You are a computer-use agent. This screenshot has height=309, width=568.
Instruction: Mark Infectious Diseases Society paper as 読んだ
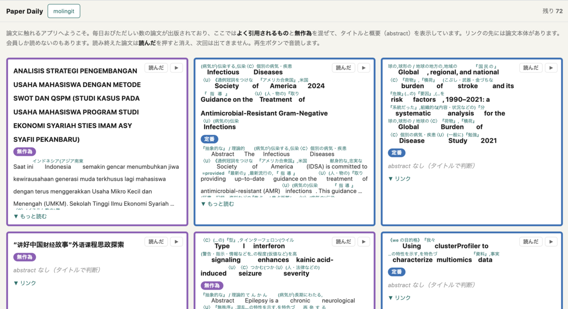tap(344, 68)
